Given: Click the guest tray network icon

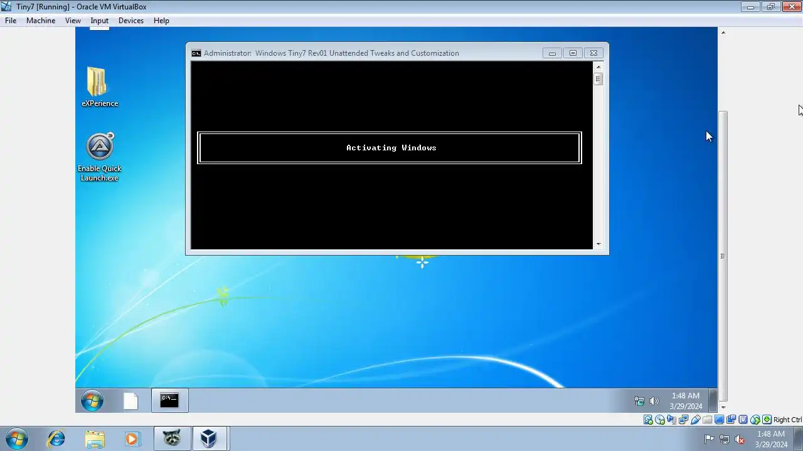Looking at the screenshot, I should [x=639, y=401].
